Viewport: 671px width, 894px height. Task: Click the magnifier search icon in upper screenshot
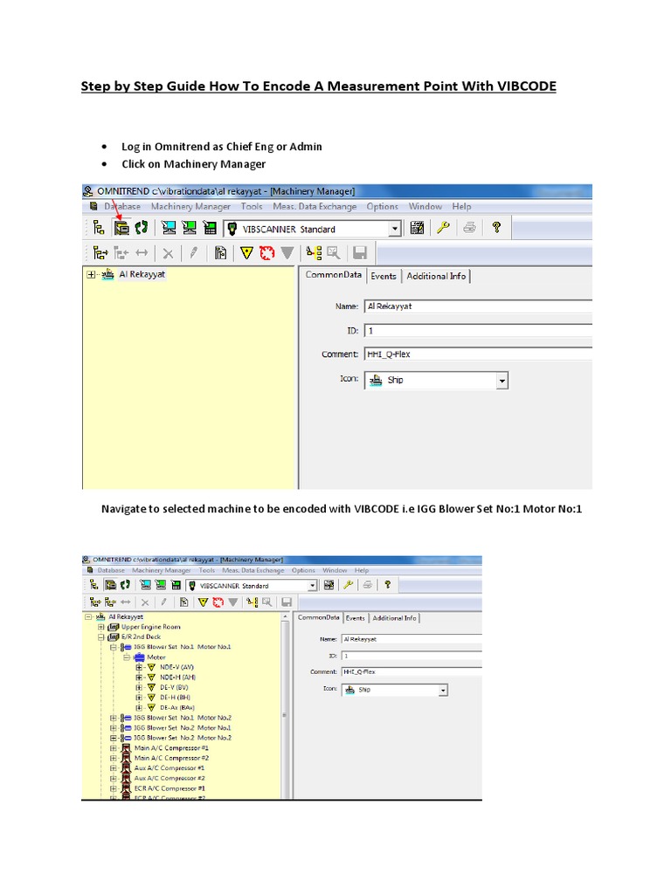pos(333,252)
